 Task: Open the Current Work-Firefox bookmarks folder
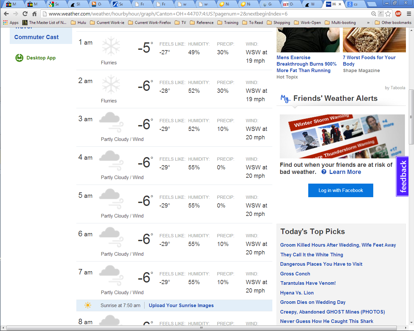click(149, 23)
